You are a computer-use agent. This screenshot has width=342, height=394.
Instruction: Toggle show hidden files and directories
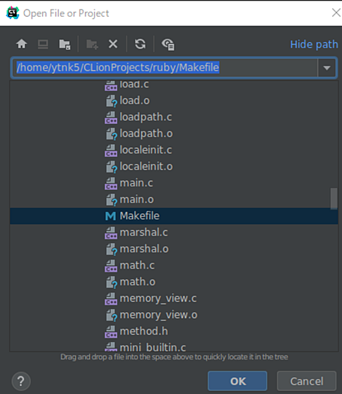tap(168, 44)
